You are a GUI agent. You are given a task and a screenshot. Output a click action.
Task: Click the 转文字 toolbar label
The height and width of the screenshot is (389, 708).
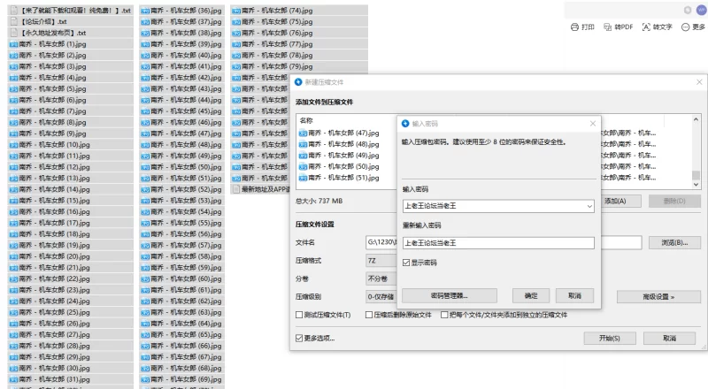pos(662,27)
